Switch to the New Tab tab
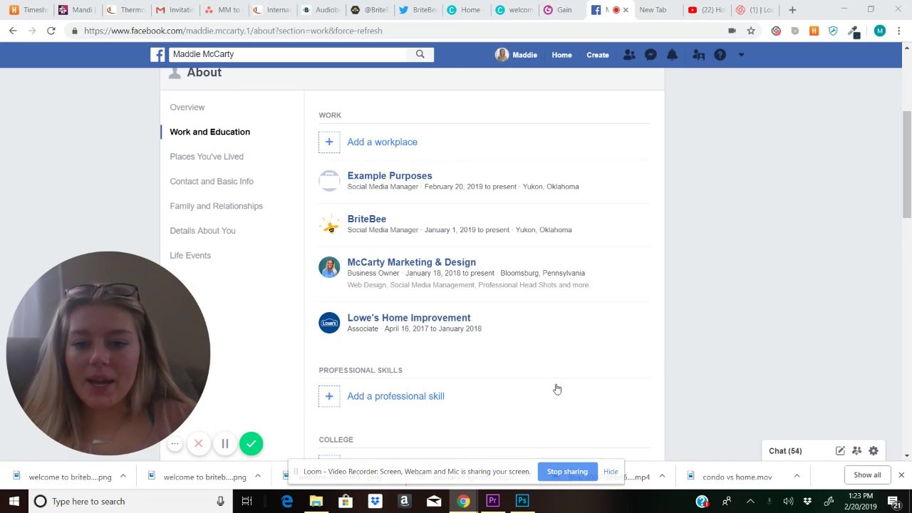This screenshot has width=912, height=513. (653, 10)
